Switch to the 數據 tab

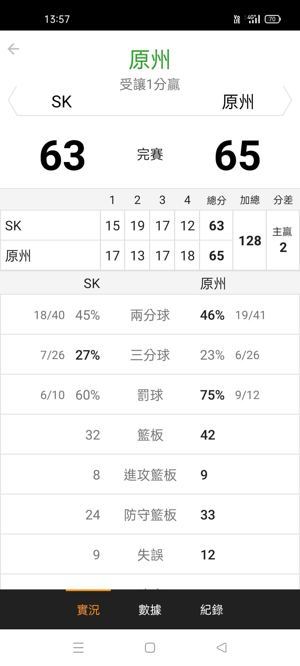point(150,610)
